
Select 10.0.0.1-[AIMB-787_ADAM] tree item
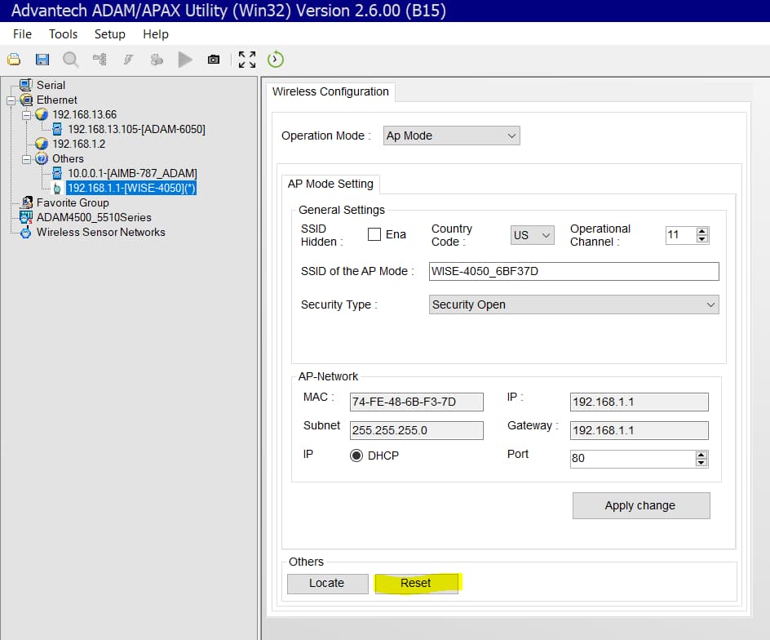(132, 174)
